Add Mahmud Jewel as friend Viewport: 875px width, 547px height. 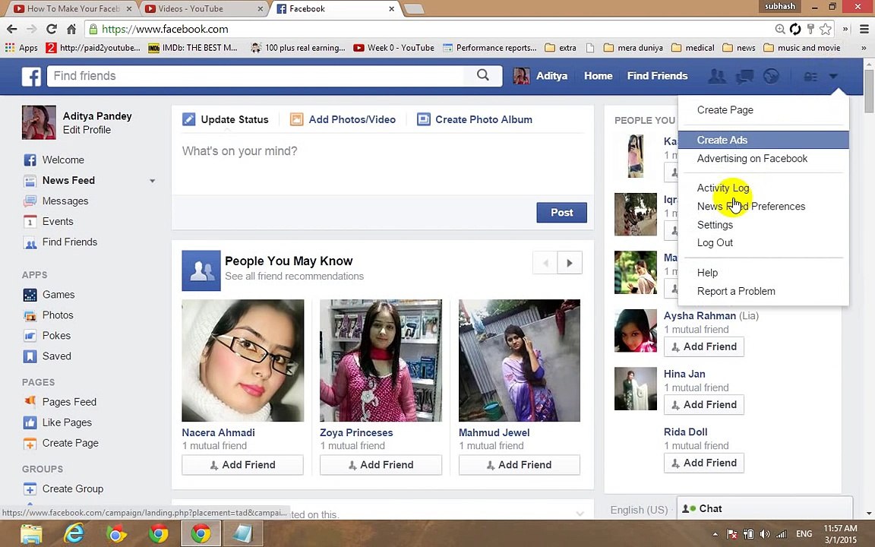519,465
